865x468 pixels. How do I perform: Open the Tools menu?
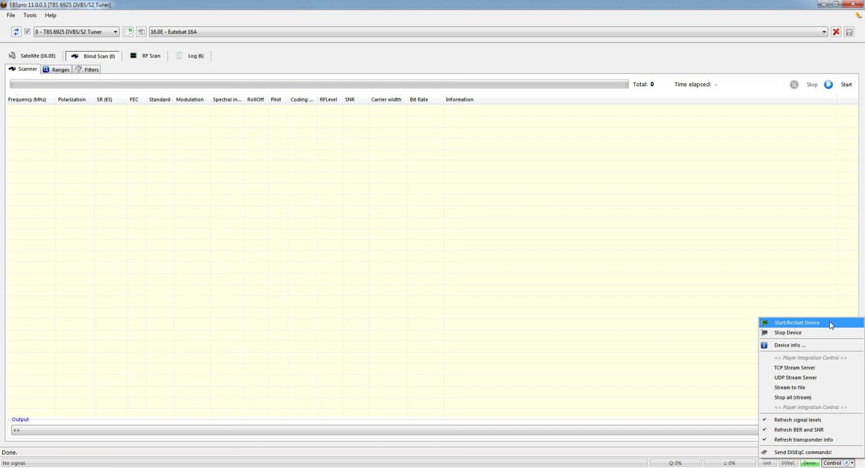(30, 15)
